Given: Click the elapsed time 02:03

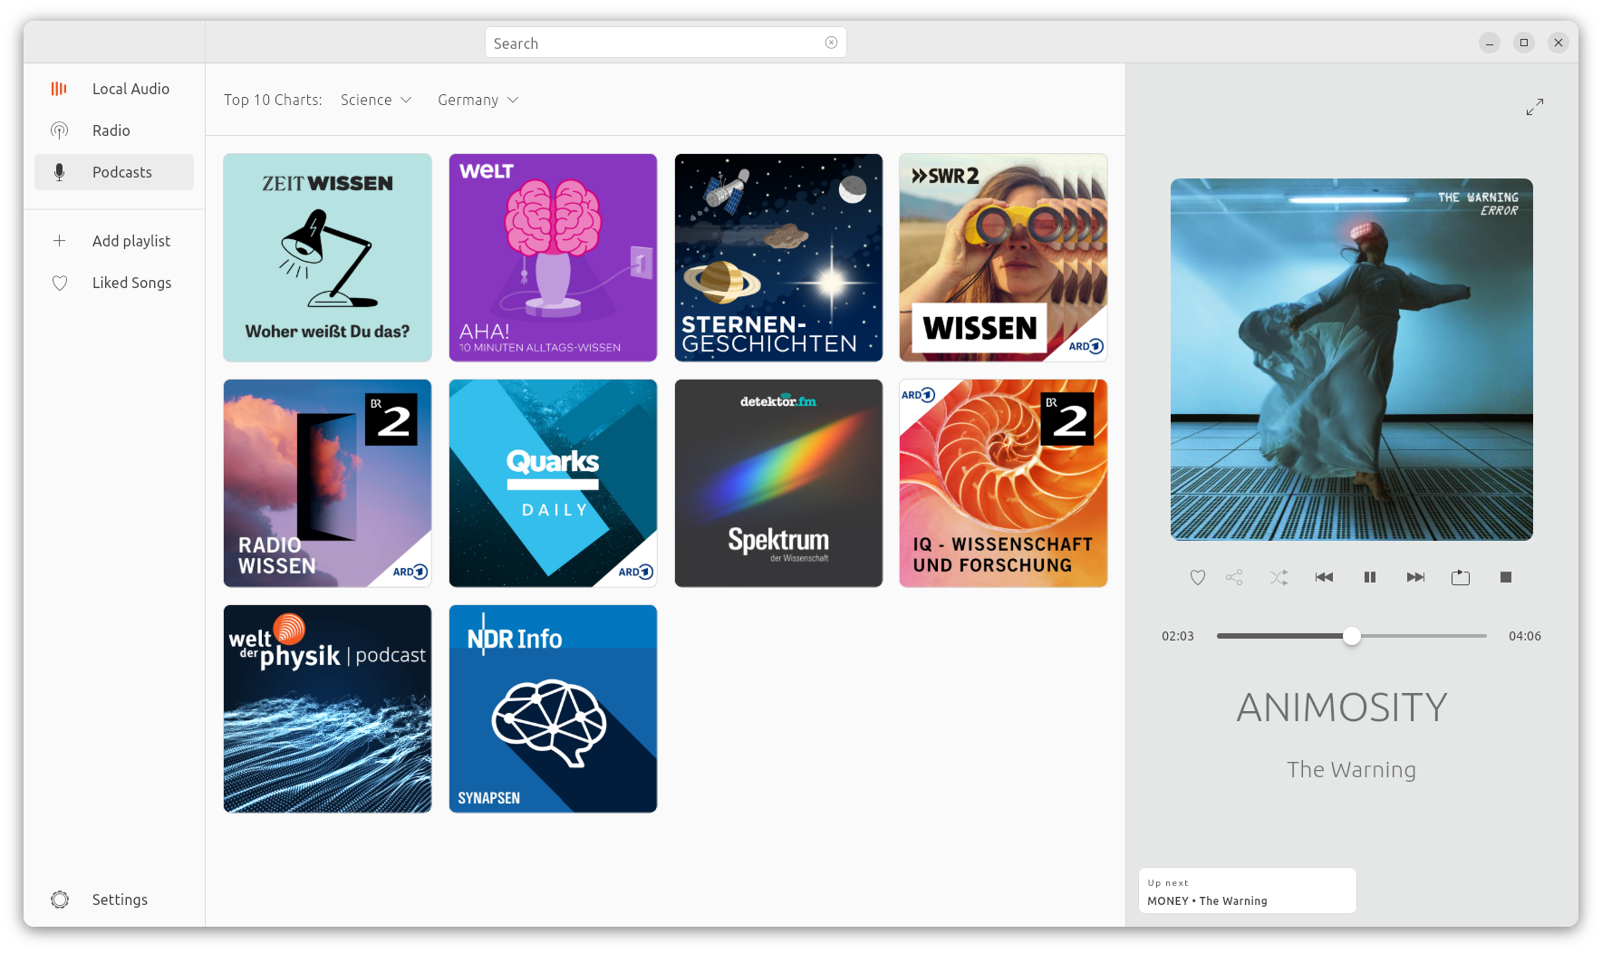Looking at the screenshot, I should (x=1177, y=636).
